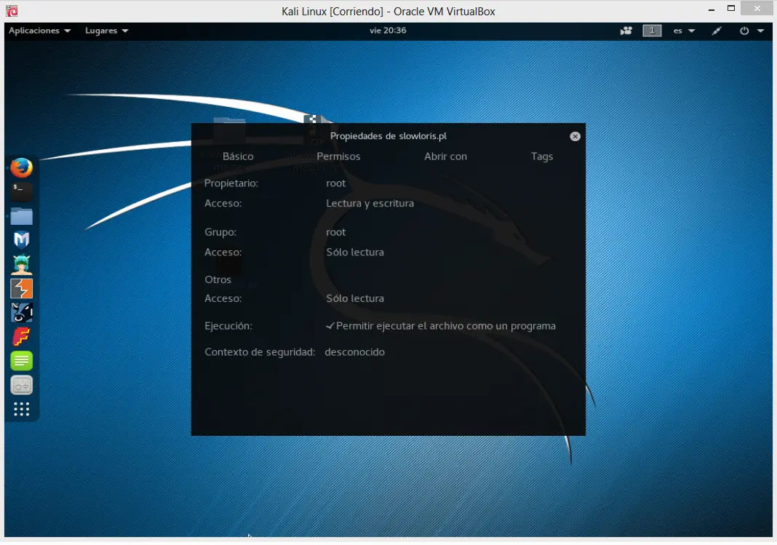The width and height of the screenshot is (777, 545).
Task: Close the slowloris.pl properties dialog
Action: 575,136
